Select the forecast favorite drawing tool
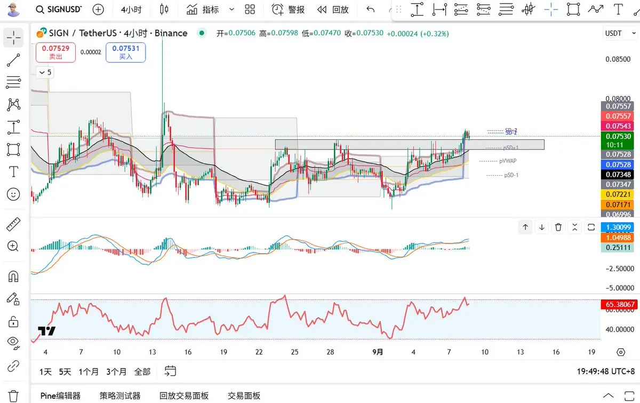The width and height of the screenshot is (640, 403). tap(506, 9)
